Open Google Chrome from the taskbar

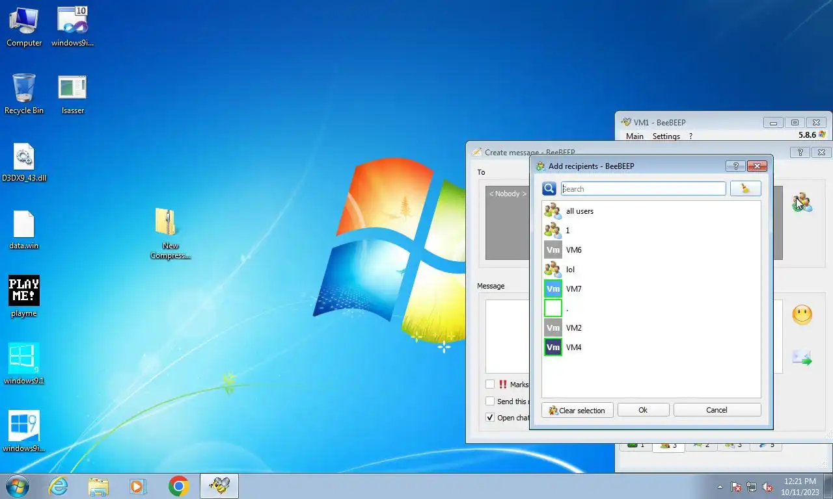tap(178, 486)
